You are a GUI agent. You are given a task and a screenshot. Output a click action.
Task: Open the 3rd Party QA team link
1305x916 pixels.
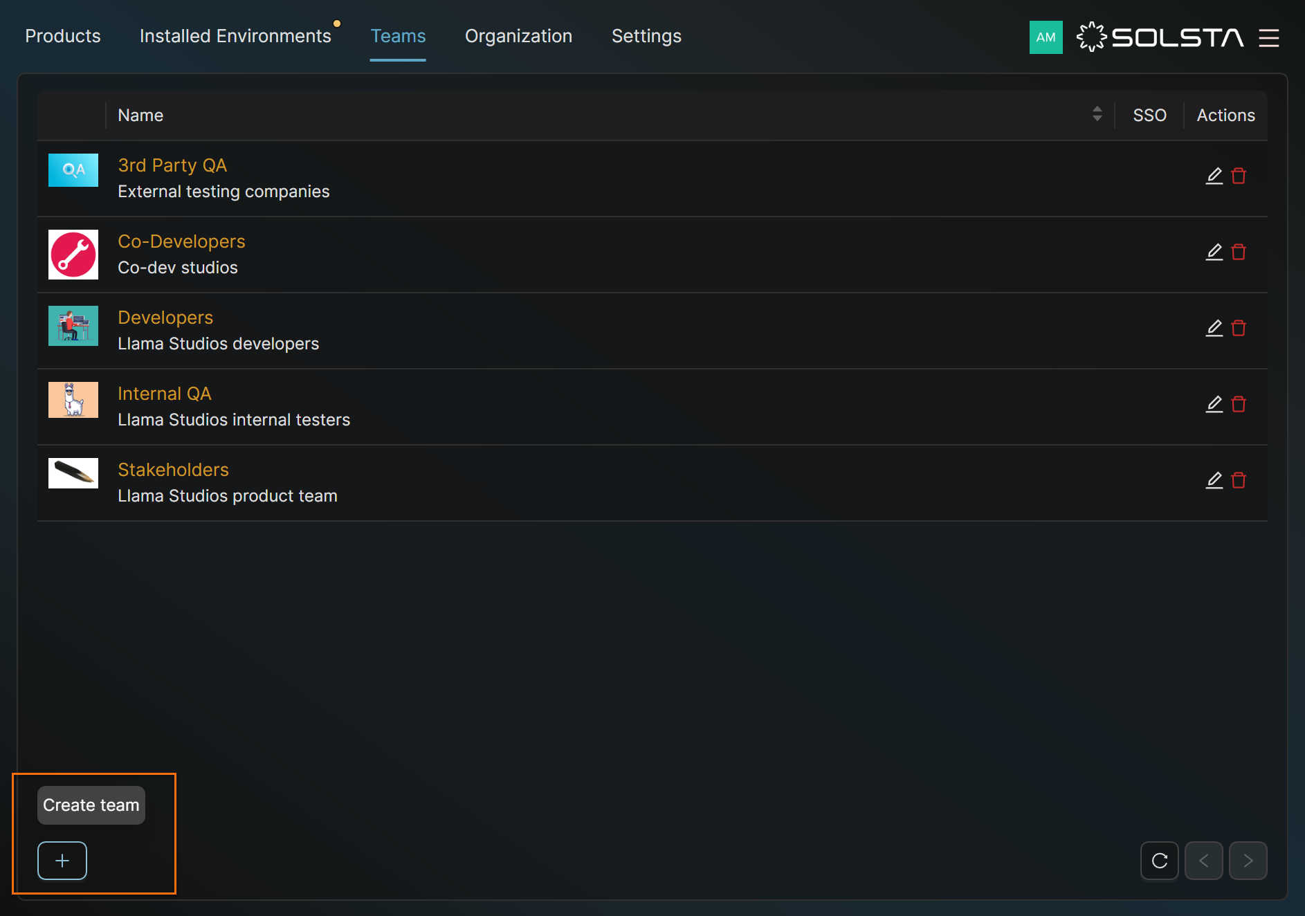click(172, 165)
